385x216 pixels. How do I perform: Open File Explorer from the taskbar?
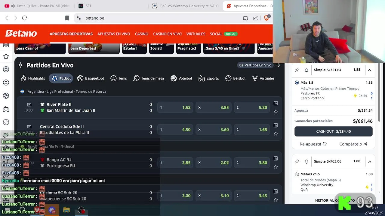pyautogui.click(x=66, y=210)
